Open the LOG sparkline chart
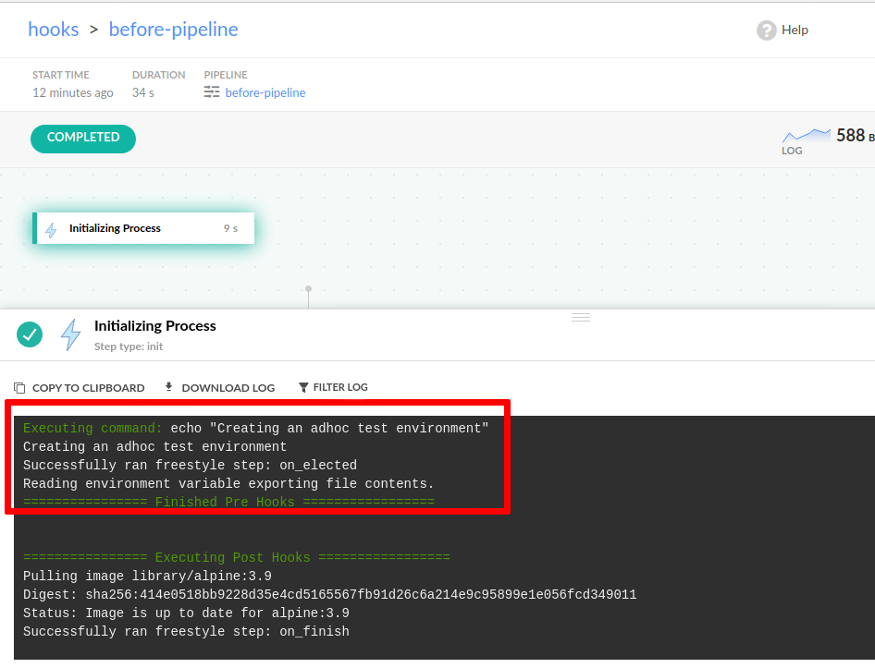Image resolution: width=875 pixels, height=668 pixels. (806, 136)
